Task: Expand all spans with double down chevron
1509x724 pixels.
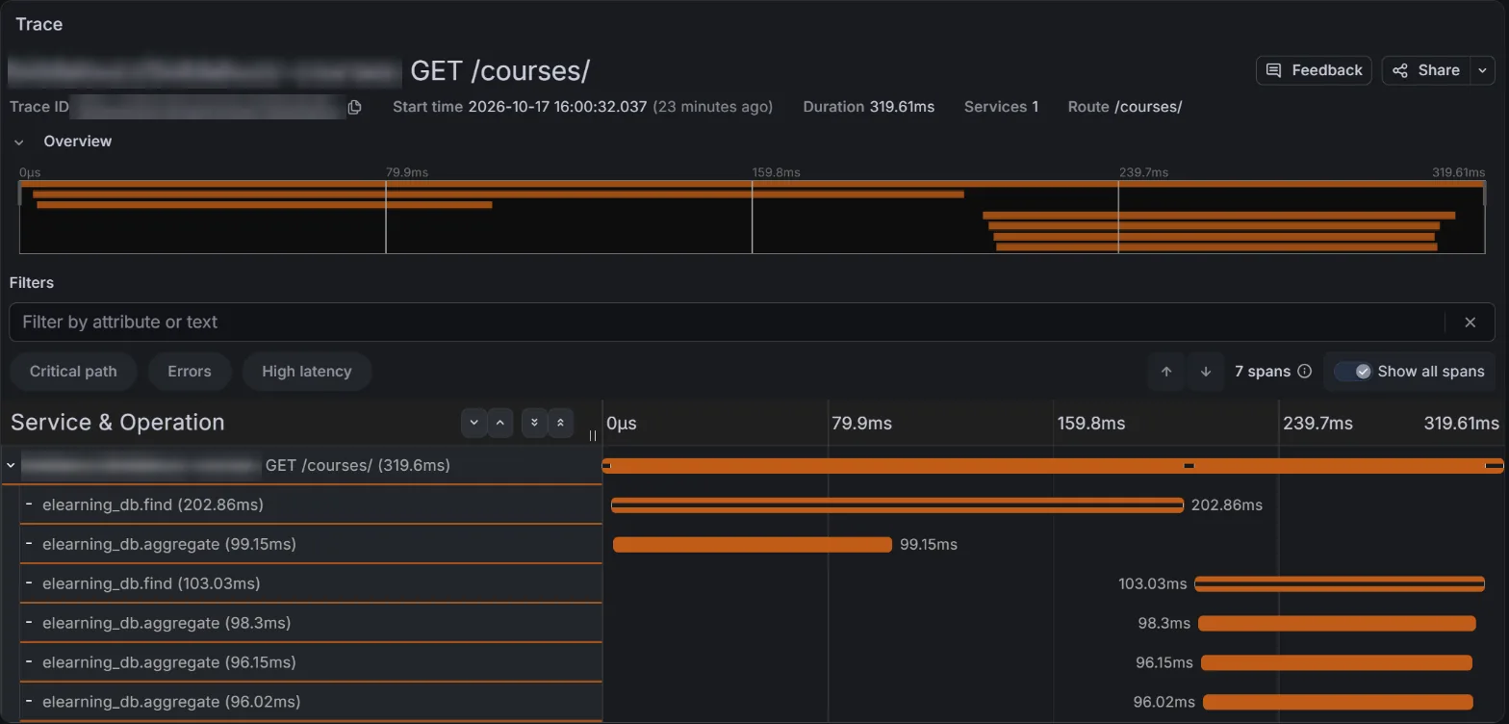Action: 534,423
